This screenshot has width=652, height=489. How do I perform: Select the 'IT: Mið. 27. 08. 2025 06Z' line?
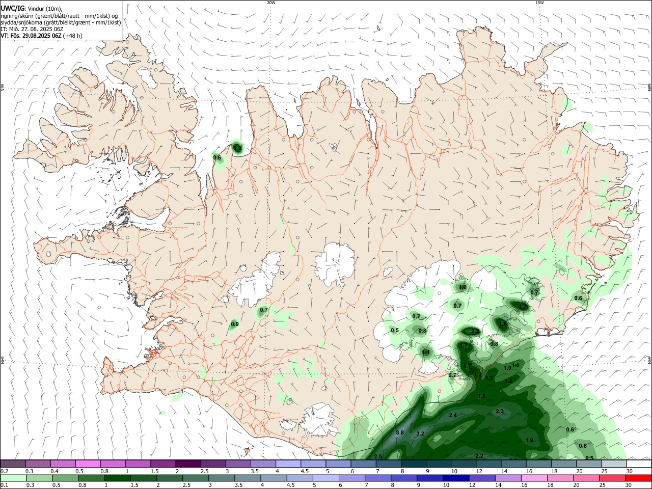33,29
